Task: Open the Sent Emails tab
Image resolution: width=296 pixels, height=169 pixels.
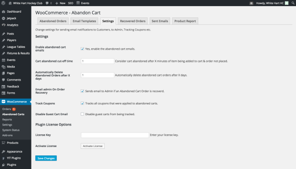Action: tap(160, 21)
